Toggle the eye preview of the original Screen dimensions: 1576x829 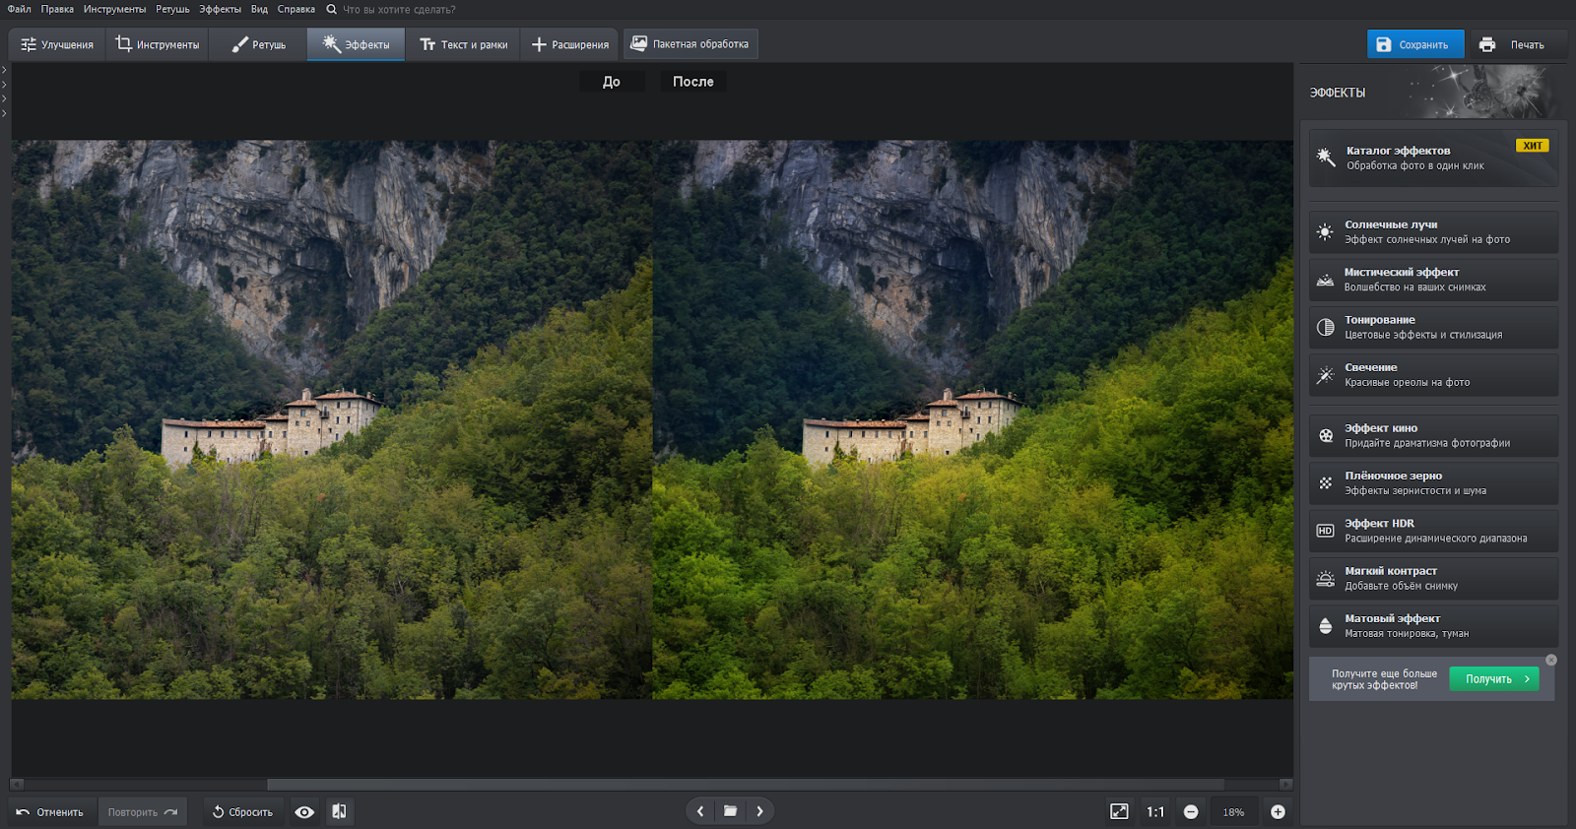(x=304, y=811)
